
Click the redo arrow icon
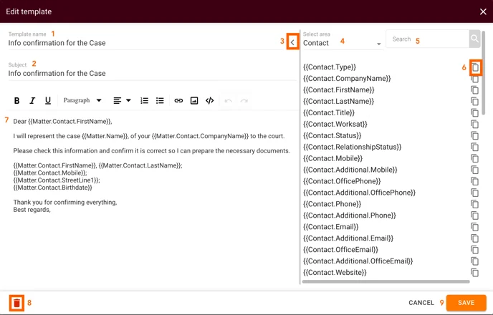[244, 101]
